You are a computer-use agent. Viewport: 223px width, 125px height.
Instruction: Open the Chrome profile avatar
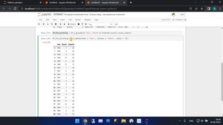pos(215,9)
